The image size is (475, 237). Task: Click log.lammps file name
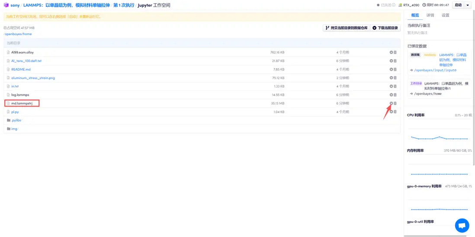(20, 95)
